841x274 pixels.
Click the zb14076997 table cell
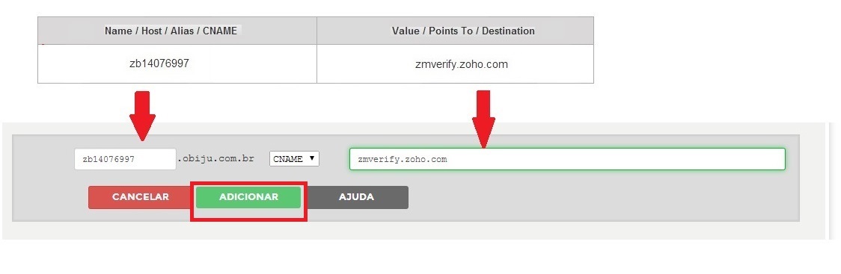click(x=177, y=63)
